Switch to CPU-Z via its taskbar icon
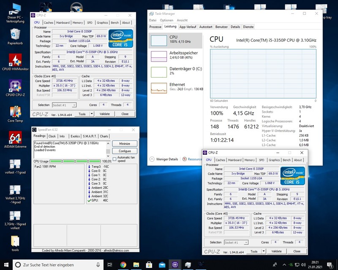The height and width of the screenshot is (270, 338). [x=175, y=265]
